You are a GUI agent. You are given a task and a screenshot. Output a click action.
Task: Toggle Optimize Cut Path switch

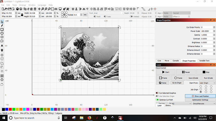coord(157,100)
